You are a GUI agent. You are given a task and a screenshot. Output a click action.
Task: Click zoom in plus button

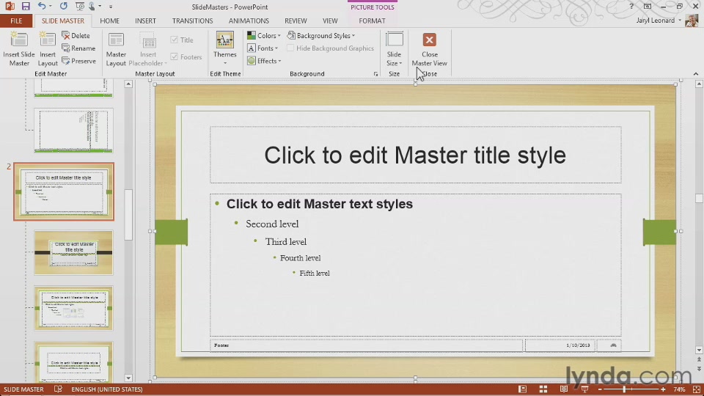point(663,389)
